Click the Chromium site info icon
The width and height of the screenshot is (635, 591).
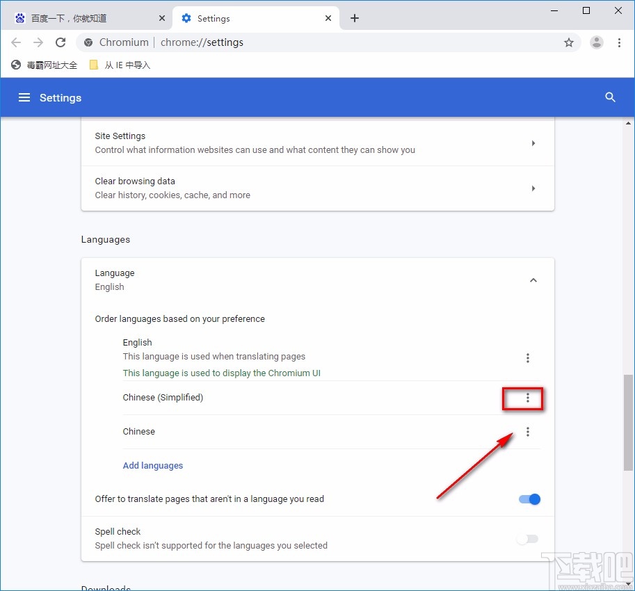pos(88,42)
